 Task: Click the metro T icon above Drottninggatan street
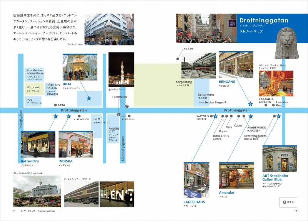click(127, 106)
